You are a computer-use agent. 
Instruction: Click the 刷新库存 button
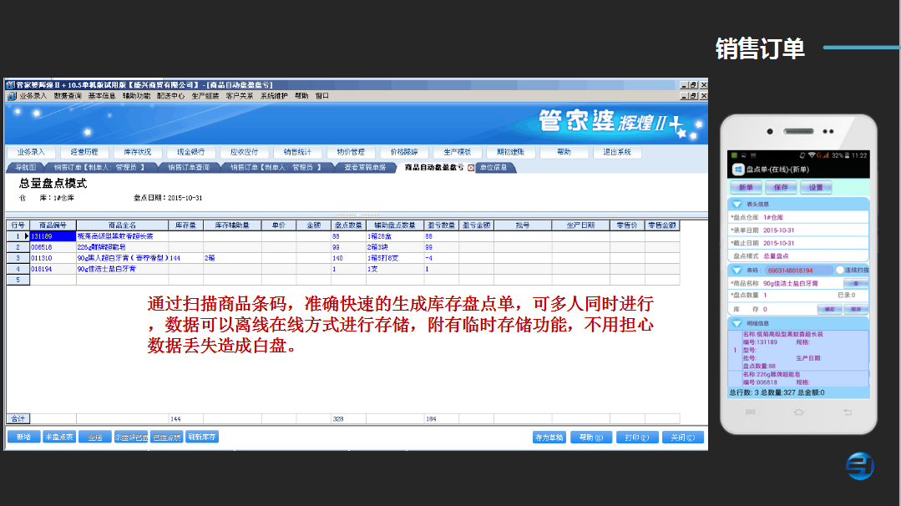tap(202, 437)
